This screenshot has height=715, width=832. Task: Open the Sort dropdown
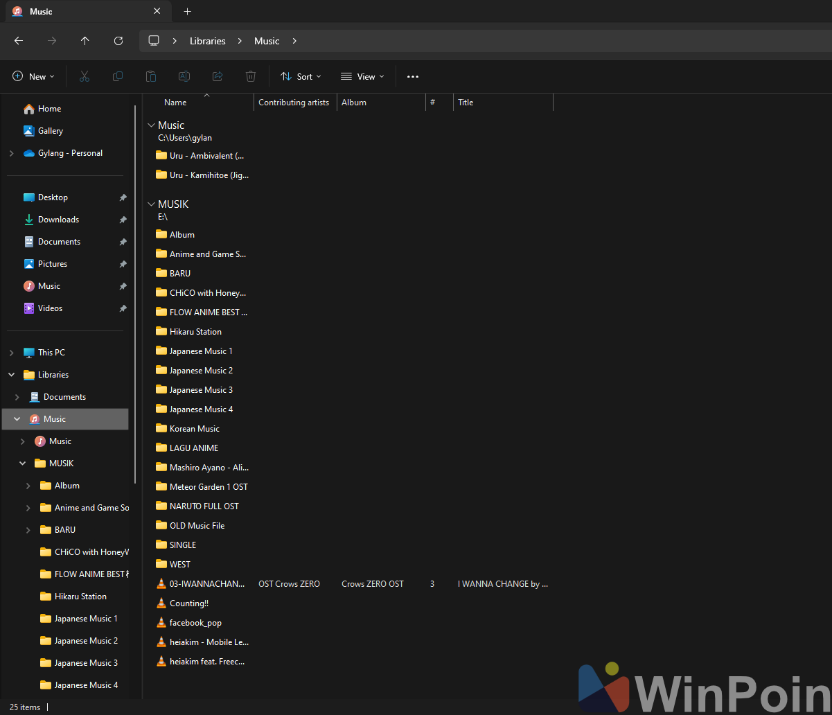[300, 76]
